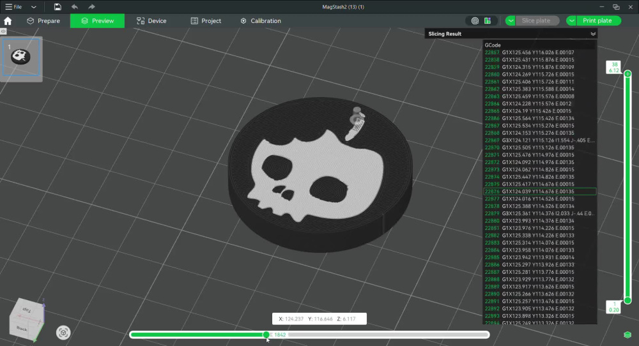
Task: Click the spiral icon beside Slice plate
Action: (x=475, y=21)
